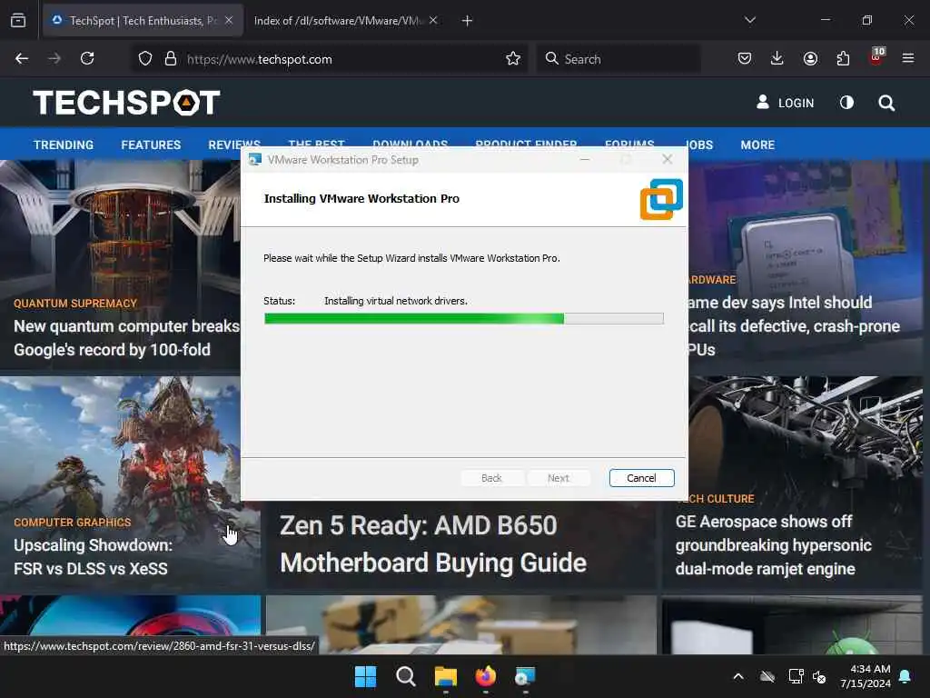Open File Explorer from taskbar
The width and height of the screenshot is (930, 698).
(445, 676)
